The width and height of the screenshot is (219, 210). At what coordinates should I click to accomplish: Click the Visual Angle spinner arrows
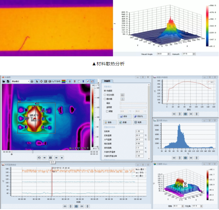[168, 54]
